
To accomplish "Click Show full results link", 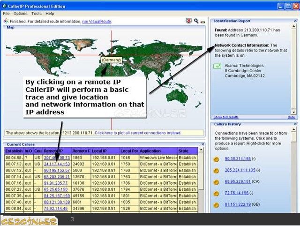I will pos(226,117).
